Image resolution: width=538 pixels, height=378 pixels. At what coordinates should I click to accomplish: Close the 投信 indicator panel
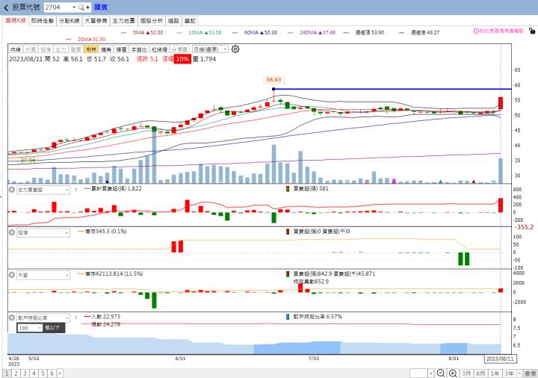pos(12,232)
